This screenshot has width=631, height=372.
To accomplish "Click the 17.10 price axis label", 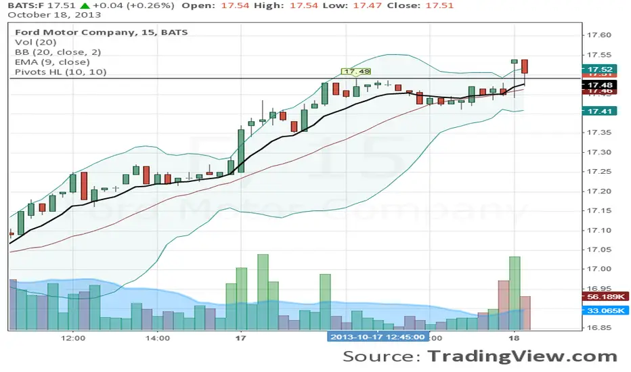I will coord(599,230).
